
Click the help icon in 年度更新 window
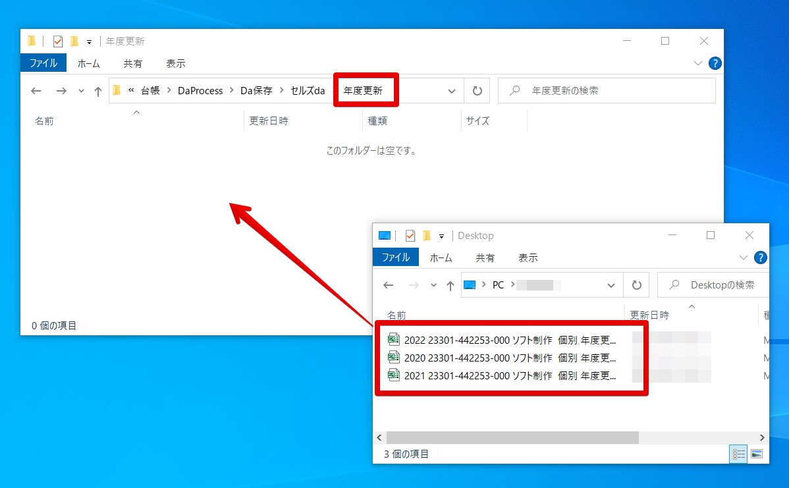pyautogui.click(x=715, y=63)
